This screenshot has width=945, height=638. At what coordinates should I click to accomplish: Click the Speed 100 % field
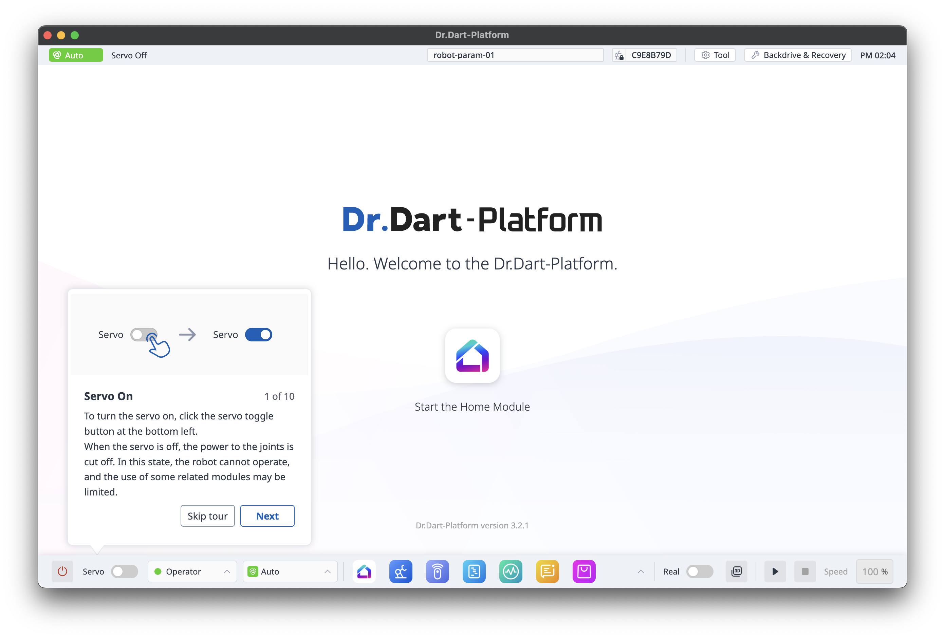pyautogui.click(x=875, y=571)
